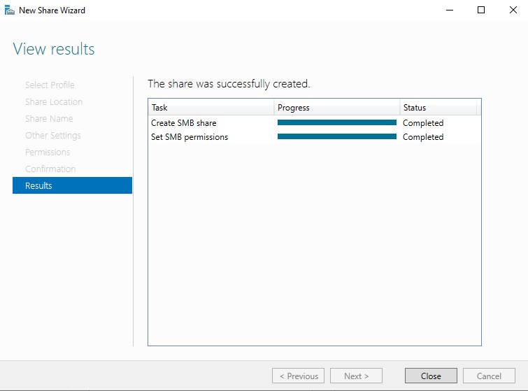Click the Previous button

click(299, 376)
